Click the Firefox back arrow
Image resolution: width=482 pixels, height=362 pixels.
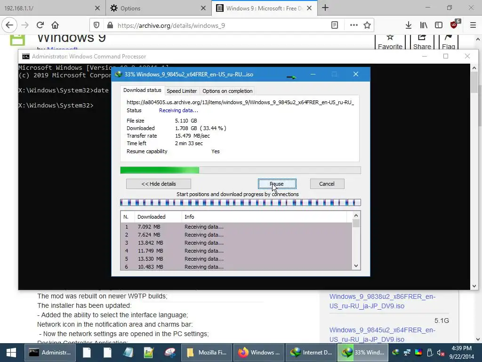pos(9,25)
